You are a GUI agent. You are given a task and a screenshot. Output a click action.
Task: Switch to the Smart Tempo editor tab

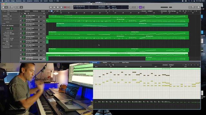pyautogui.click(x=126, y=63)
